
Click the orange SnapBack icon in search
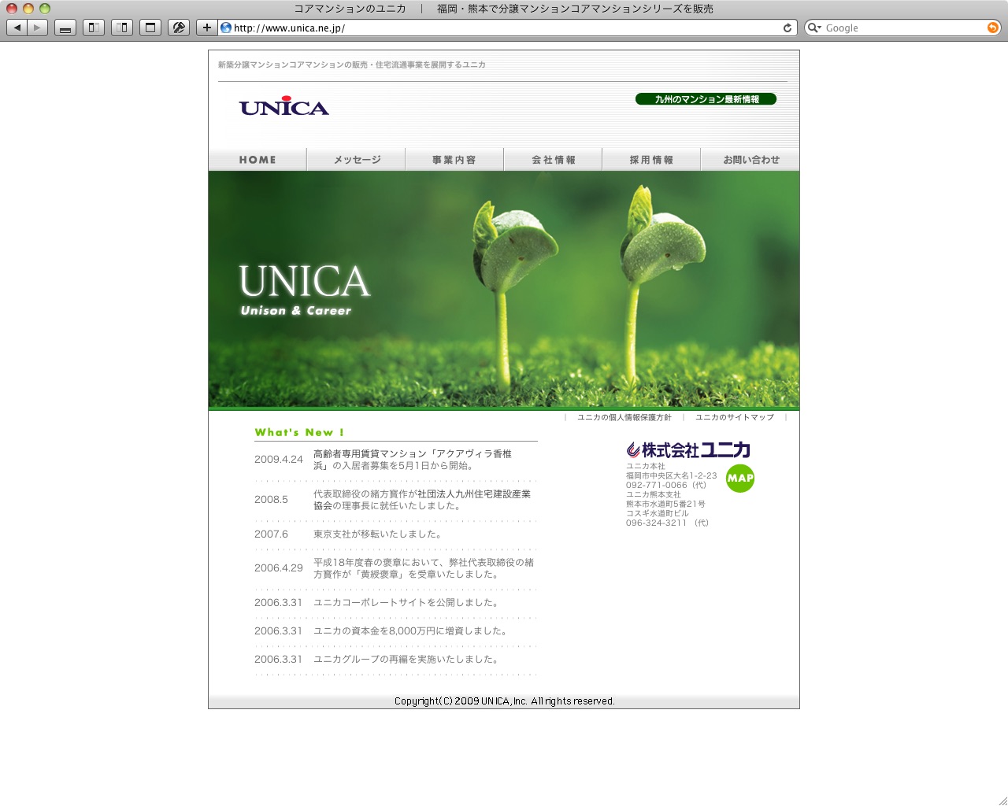coord(992,28)
